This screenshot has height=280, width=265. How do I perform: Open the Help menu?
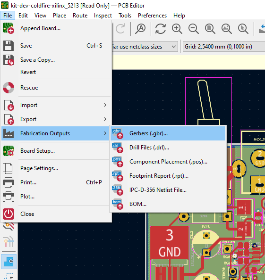tap(179, 16)
